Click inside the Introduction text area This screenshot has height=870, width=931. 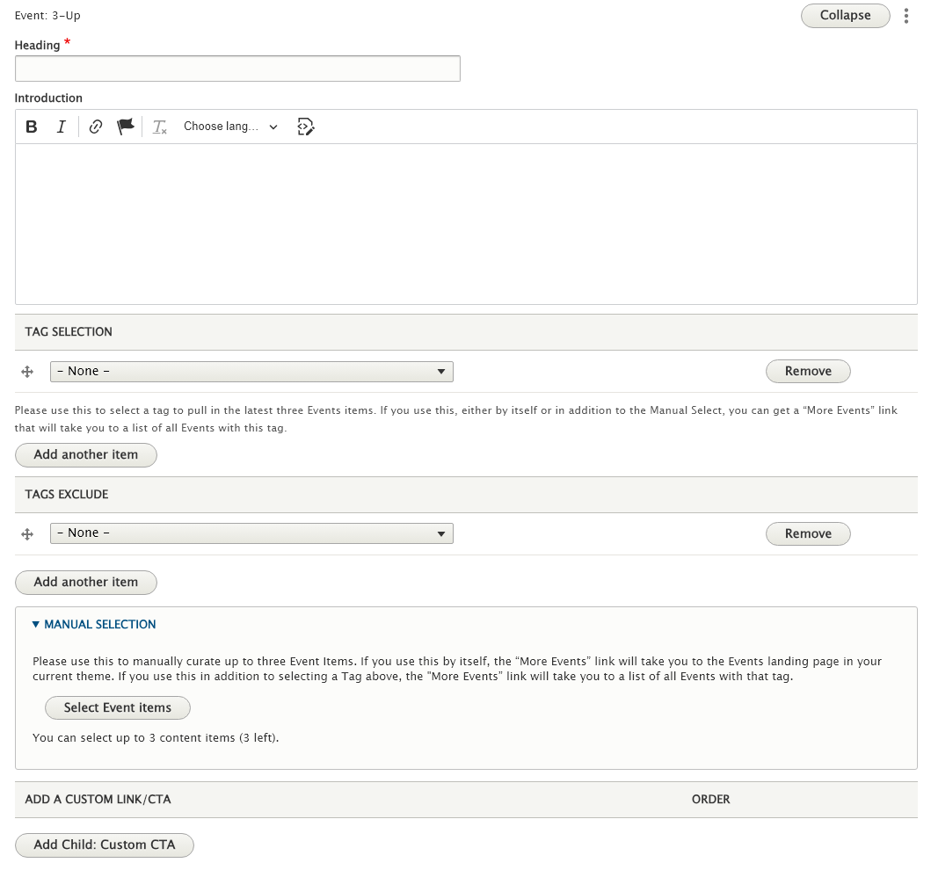466,224
